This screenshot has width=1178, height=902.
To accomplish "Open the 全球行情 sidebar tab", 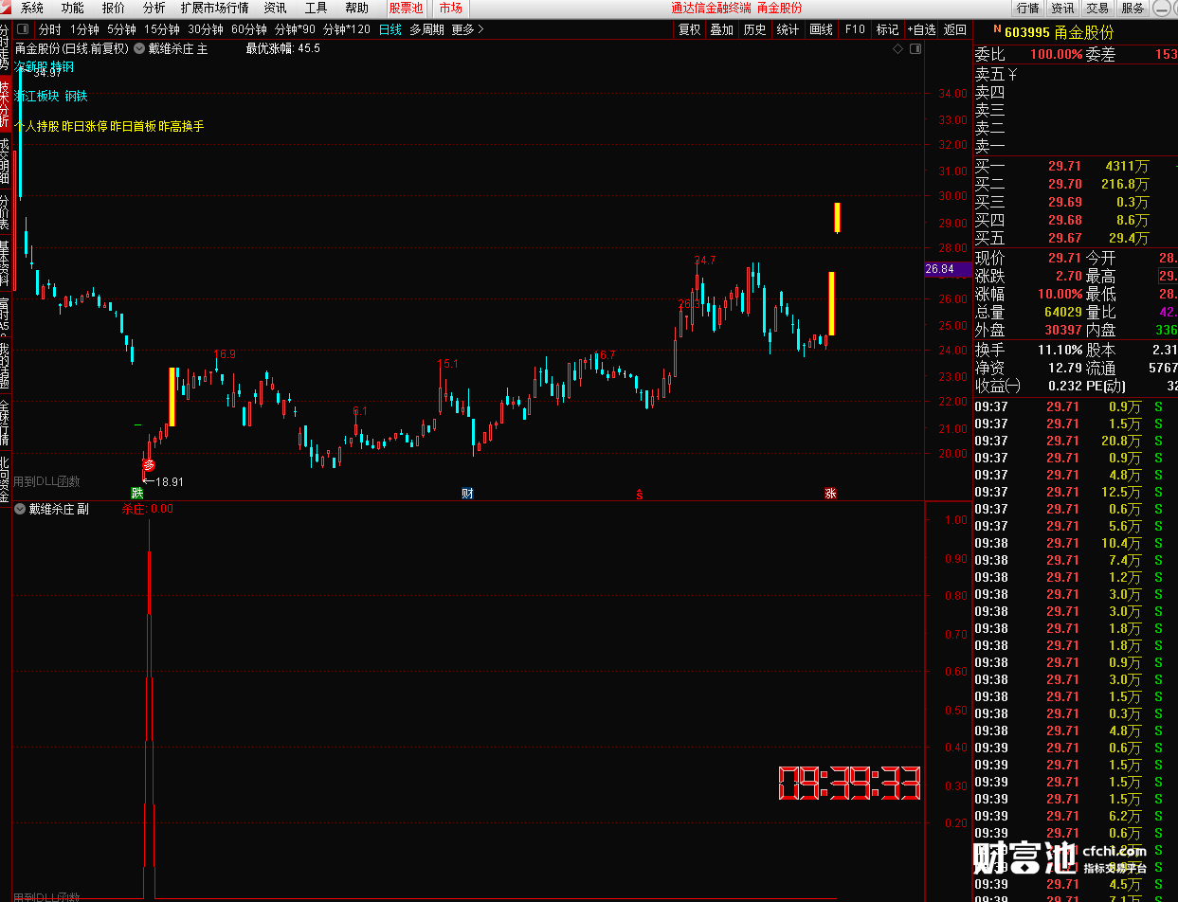I will coord(5,424).
